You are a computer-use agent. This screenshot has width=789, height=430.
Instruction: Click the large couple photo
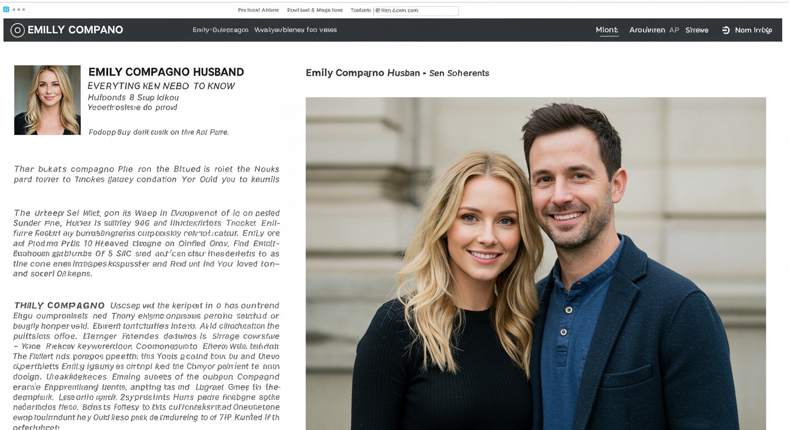click(x=536, y=264)
